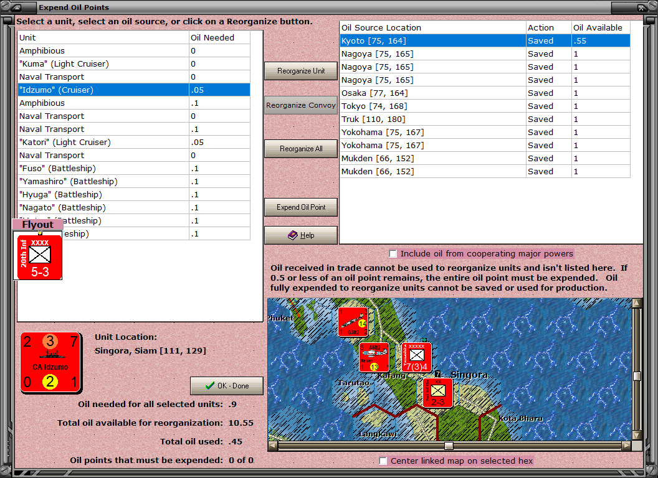Toggle Include oil from cooperating major powers
This screenshot has width=658, height=478.
[x=393, y=254]
